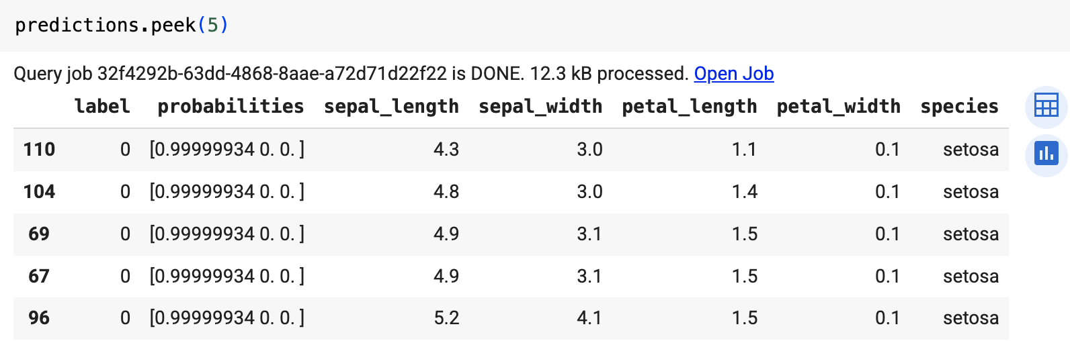Click row index 69
Viewport: 1070px width, 341px height.
click(39, 234)
